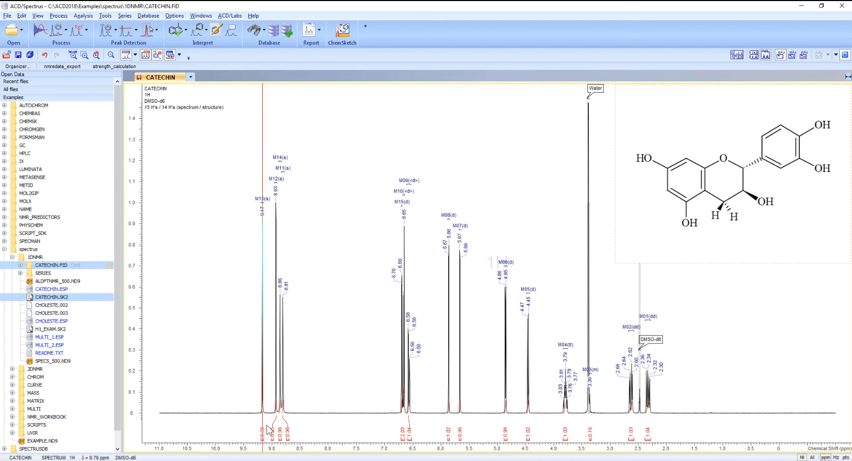Select the peak threshold level icon

(x=126, y=30)
